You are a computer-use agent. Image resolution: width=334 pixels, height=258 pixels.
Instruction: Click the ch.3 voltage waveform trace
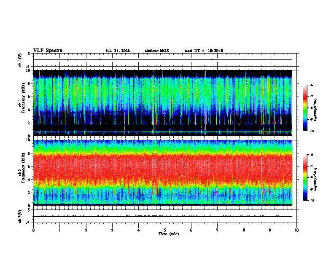click(x=163, y=216)
